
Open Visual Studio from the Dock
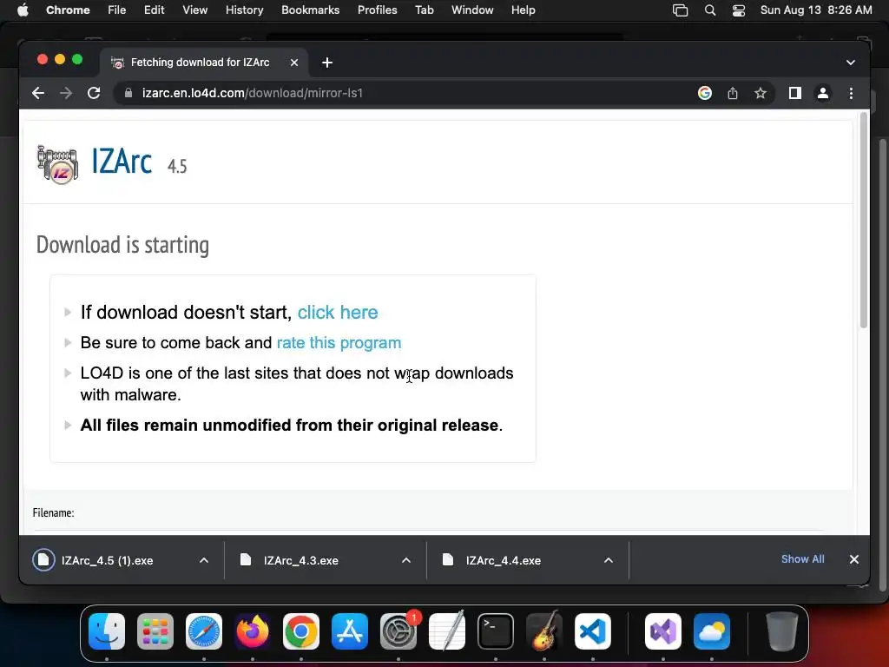[x=663, y=631]
